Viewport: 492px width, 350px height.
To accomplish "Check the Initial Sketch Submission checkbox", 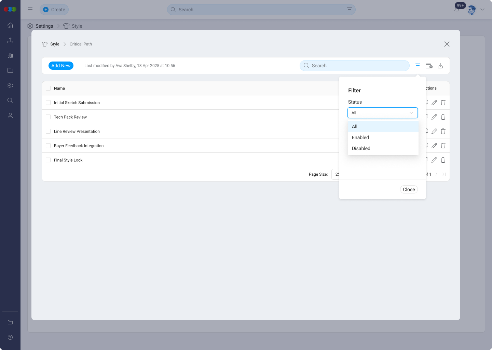I will tap(48, 102).
